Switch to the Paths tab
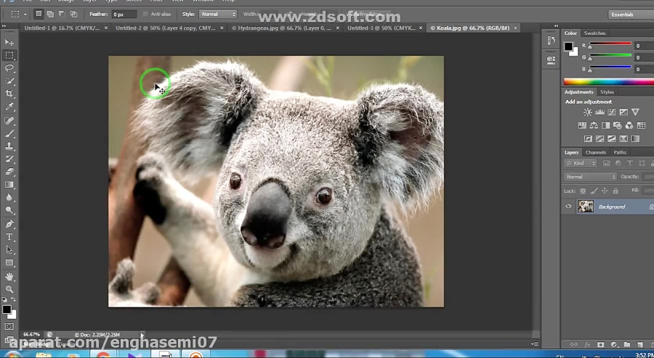654x358 pixels. point(620,153)
